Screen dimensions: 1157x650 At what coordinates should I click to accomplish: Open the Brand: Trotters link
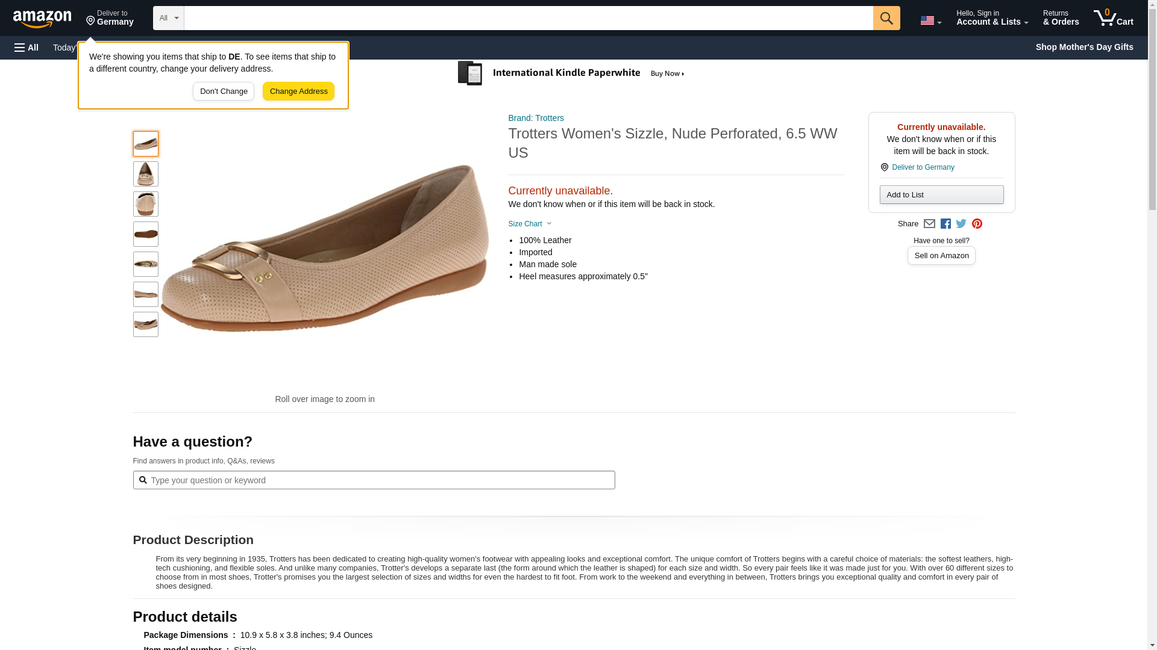coord(536,118)
